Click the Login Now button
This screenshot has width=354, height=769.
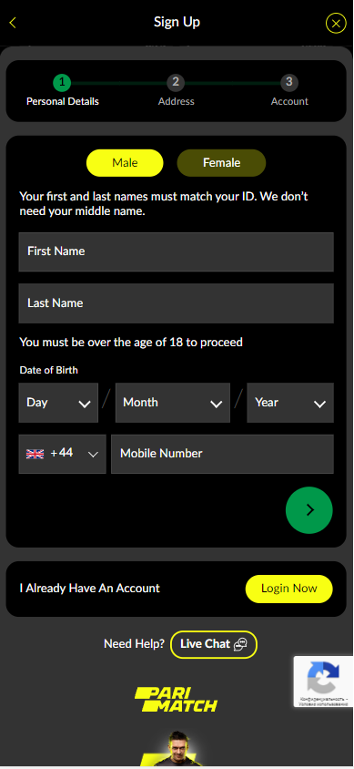(x=288, y=589)
